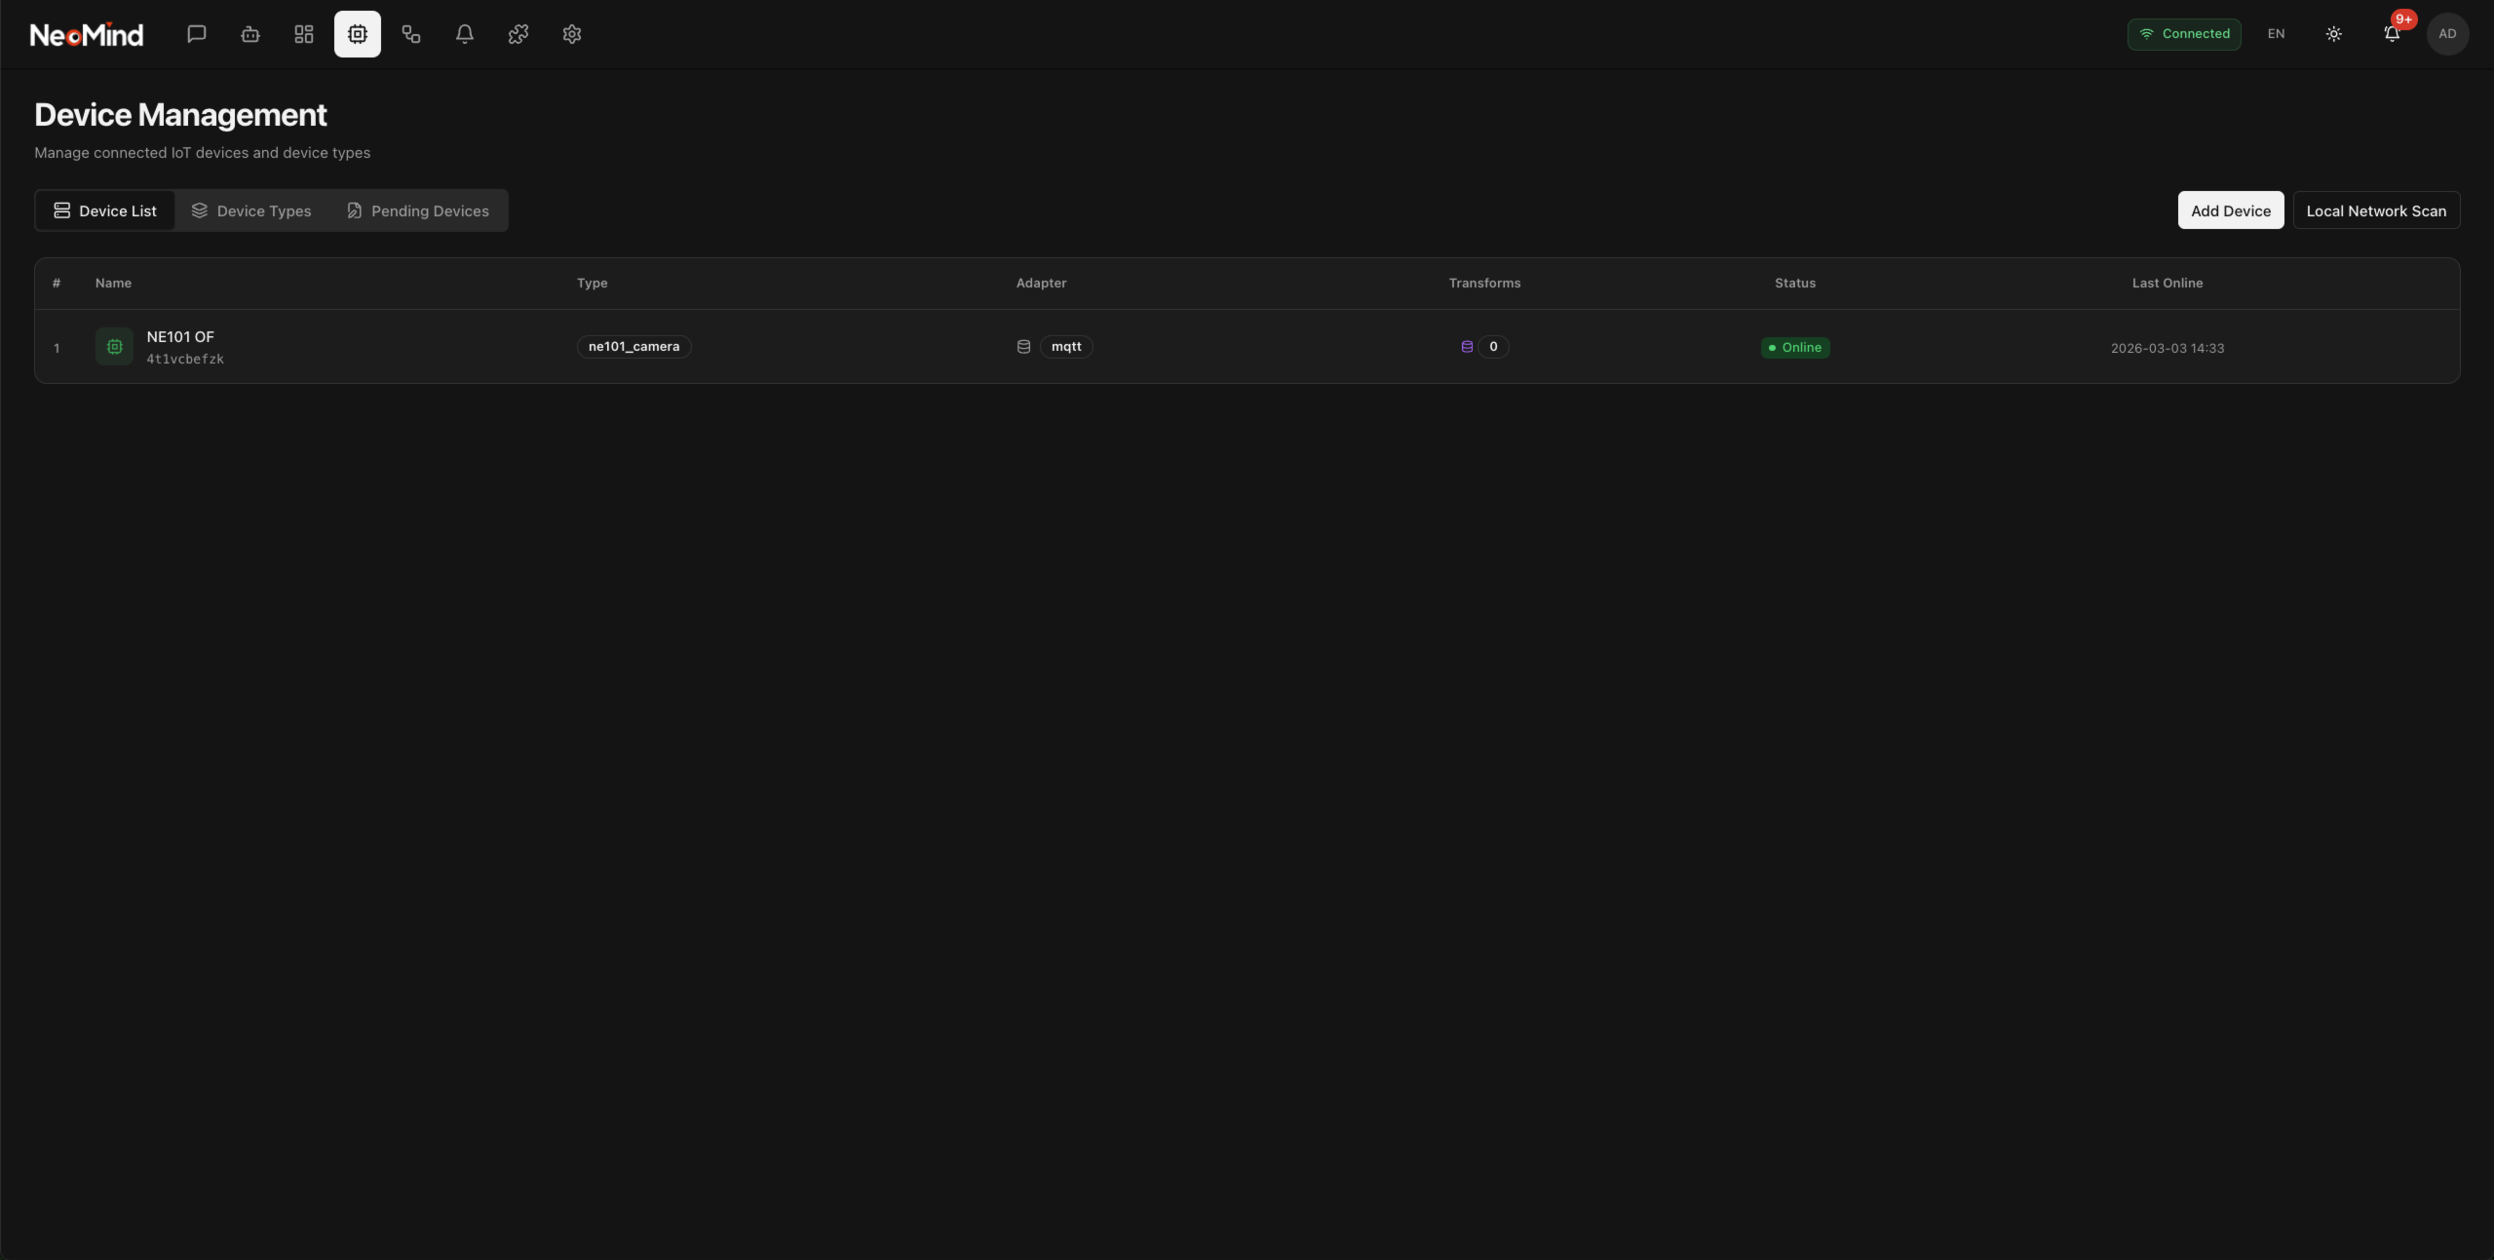Open notifications bell with 9+ badge
The width and height of the screenshot is (2494, 1260).
pyautogui.click(x=2392, y=34)
